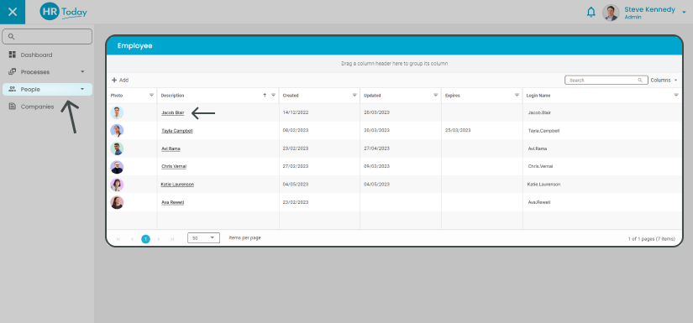Click Jacob Blair's photo thumbnail

coord(117,113)
